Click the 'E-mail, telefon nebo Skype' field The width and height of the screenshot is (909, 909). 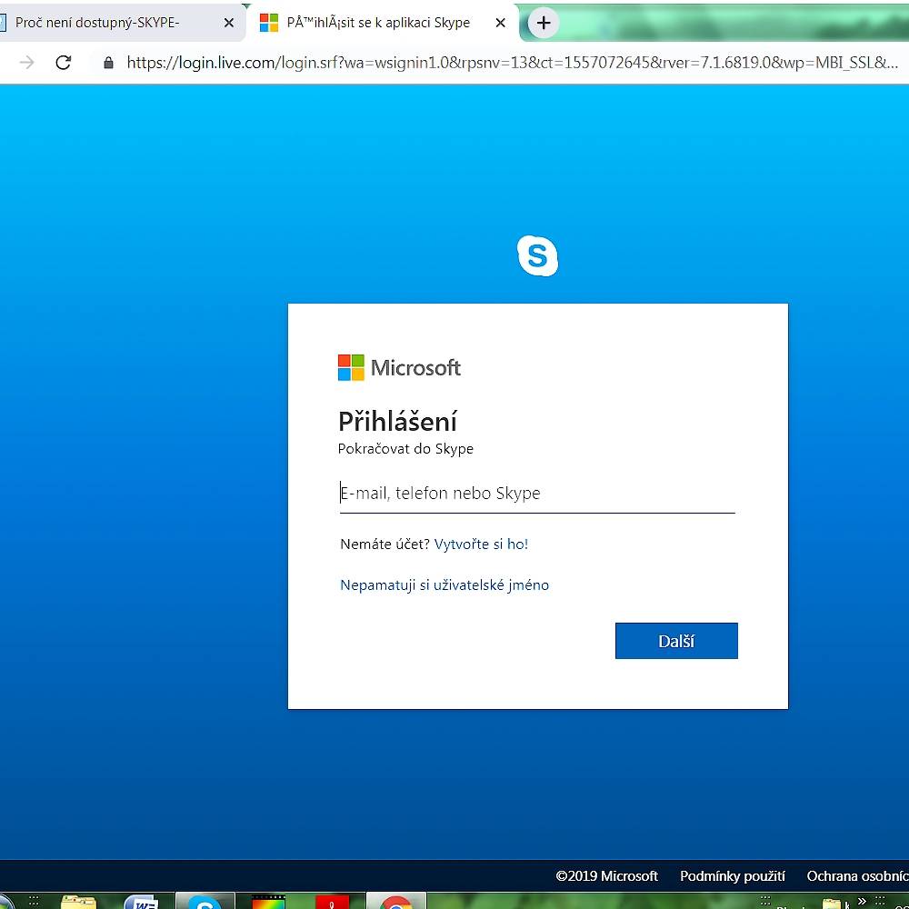[537, 494]
